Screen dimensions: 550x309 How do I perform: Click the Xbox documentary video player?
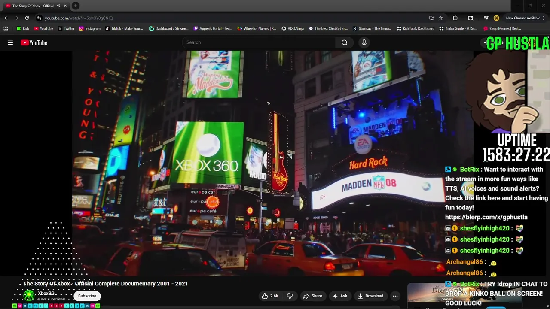(x=272, y=163)
